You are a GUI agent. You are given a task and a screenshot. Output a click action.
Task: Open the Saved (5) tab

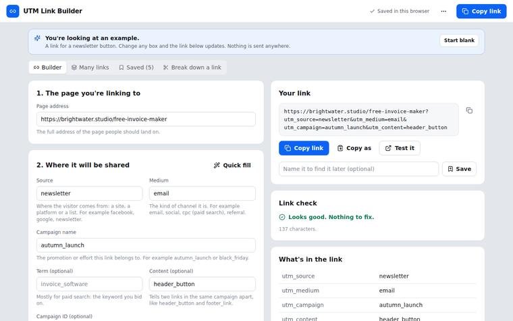point(136,68)
